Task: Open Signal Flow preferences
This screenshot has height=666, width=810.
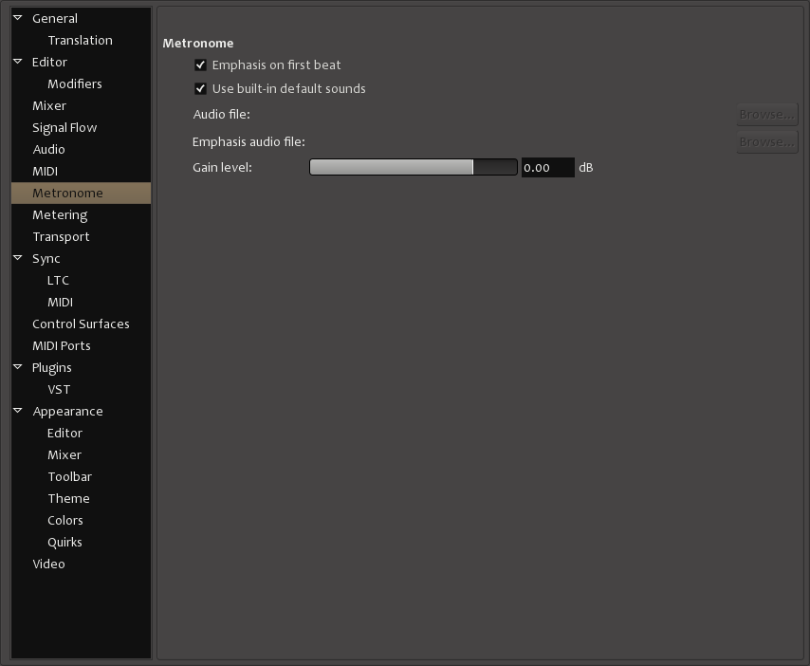Action: pos(64,128)
